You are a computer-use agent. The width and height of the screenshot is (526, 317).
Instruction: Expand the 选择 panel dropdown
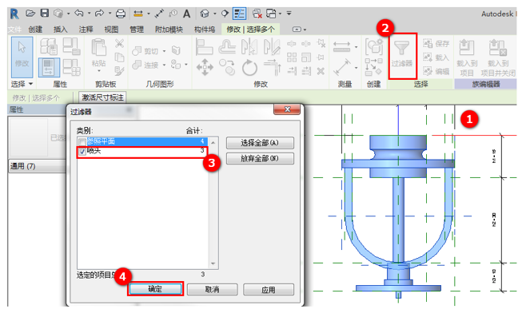(22, 84)
